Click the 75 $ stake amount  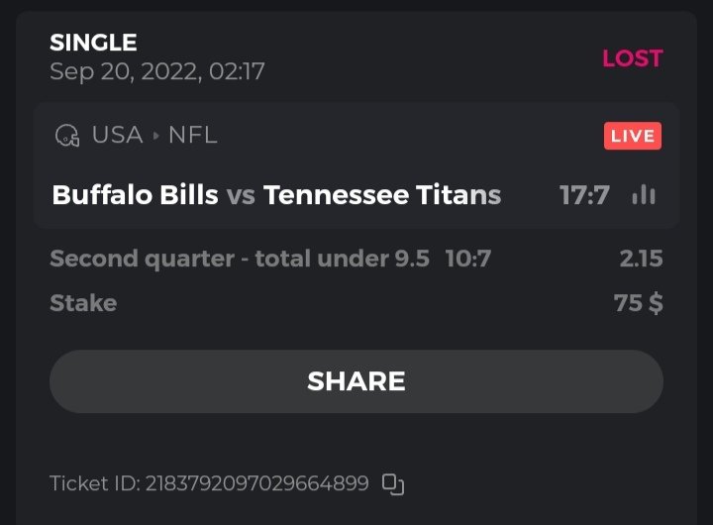click(x=638, y=303)
